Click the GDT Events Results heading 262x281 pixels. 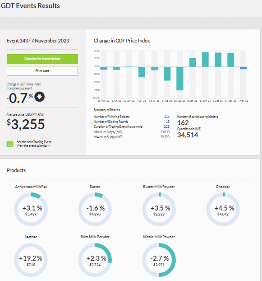coord(30,6)
